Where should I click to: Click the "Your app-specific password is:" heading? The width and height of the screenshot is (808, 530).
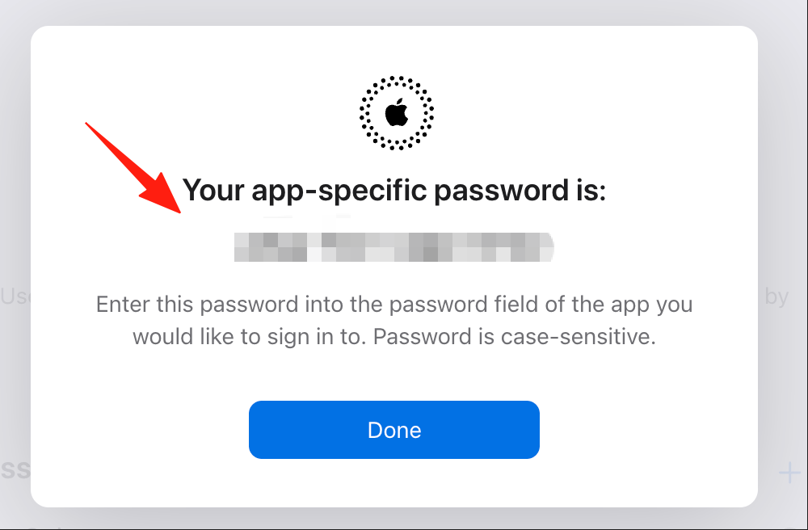pos(394,190)
